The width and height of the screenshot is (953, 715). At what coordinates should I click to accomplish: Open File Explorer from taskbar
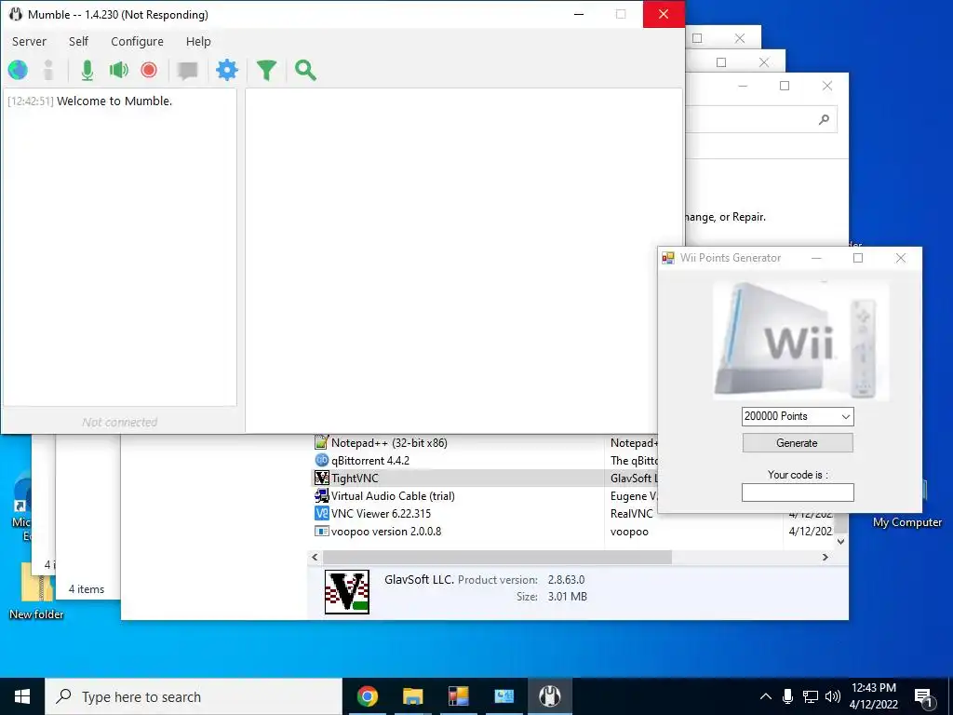412,696
